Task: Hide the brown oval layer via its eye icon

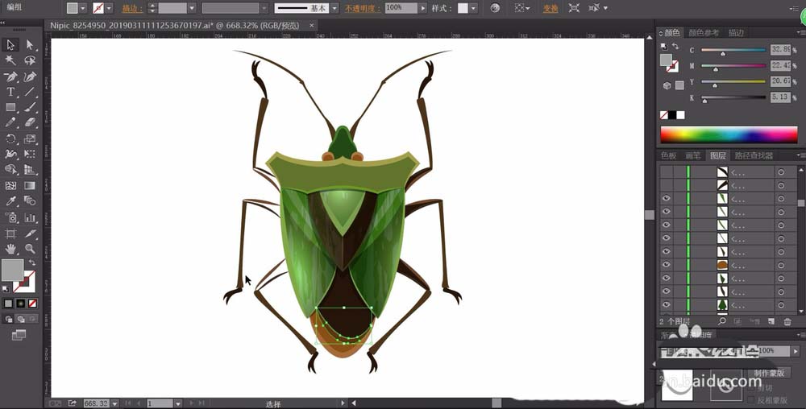Action: click(666, 264)
